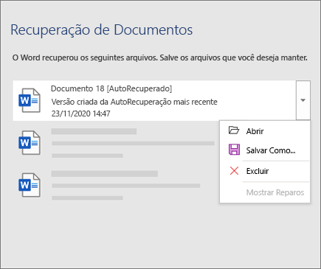Click the open folder icon beside Abrir
321x269 pixels.
tap(234, 130)
